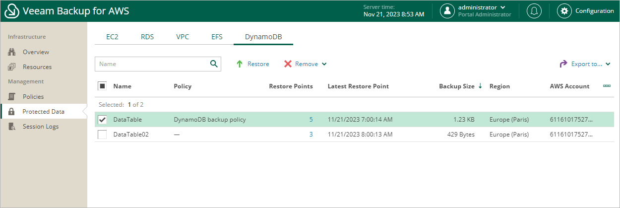Click the 1.23 KB backup size
This screenshot has width=620, height=208.
pos(463,120)
